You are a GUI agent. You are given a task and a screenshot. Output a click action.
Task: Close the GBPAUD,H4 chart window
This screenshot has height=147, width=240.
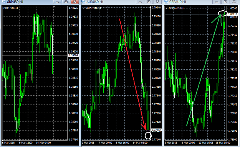point(234,2)
